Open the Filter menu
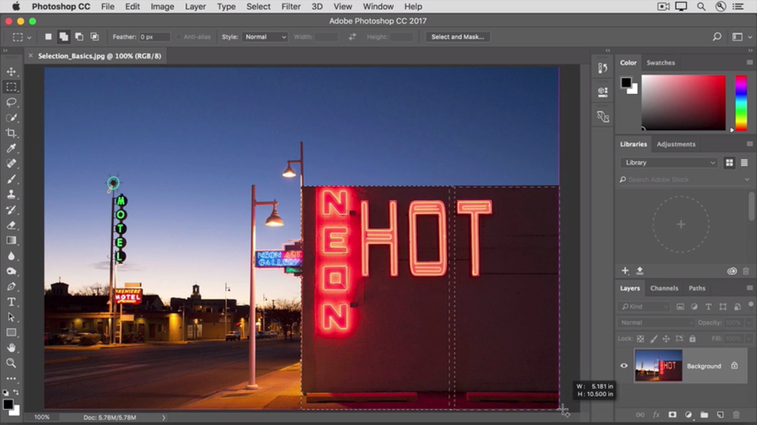This screenshot has height=425, width=757. [x=290, y=7]
